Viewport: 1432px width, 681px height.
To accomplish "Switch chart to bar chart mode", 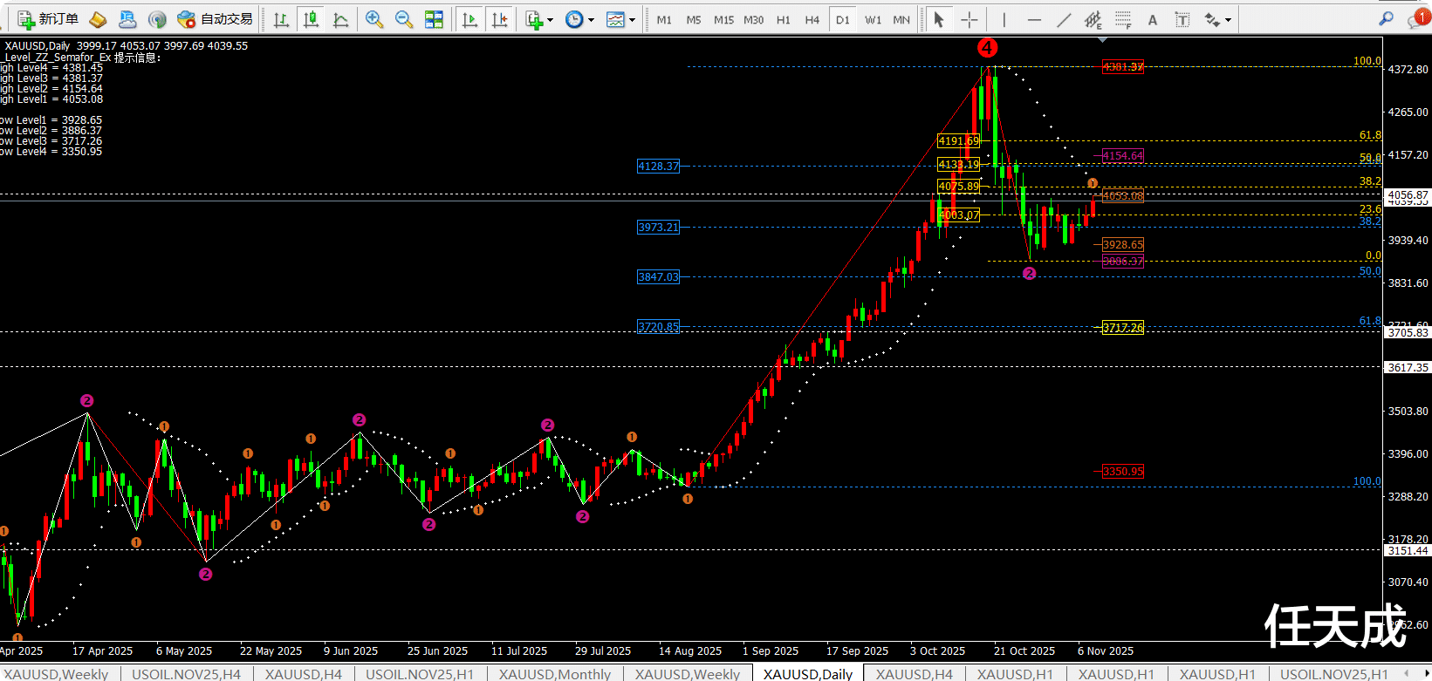I will [x=281, y=18].
